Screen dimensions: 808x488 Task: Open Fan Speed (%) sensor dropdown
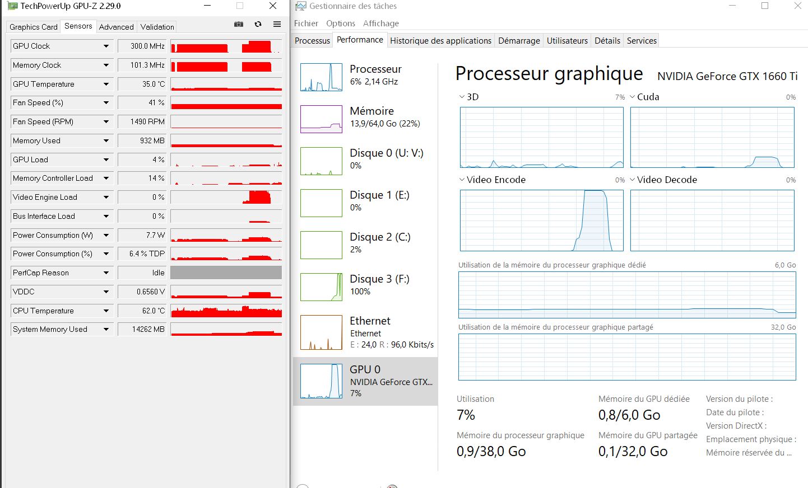pyautogui.click(x=106, y=102)
